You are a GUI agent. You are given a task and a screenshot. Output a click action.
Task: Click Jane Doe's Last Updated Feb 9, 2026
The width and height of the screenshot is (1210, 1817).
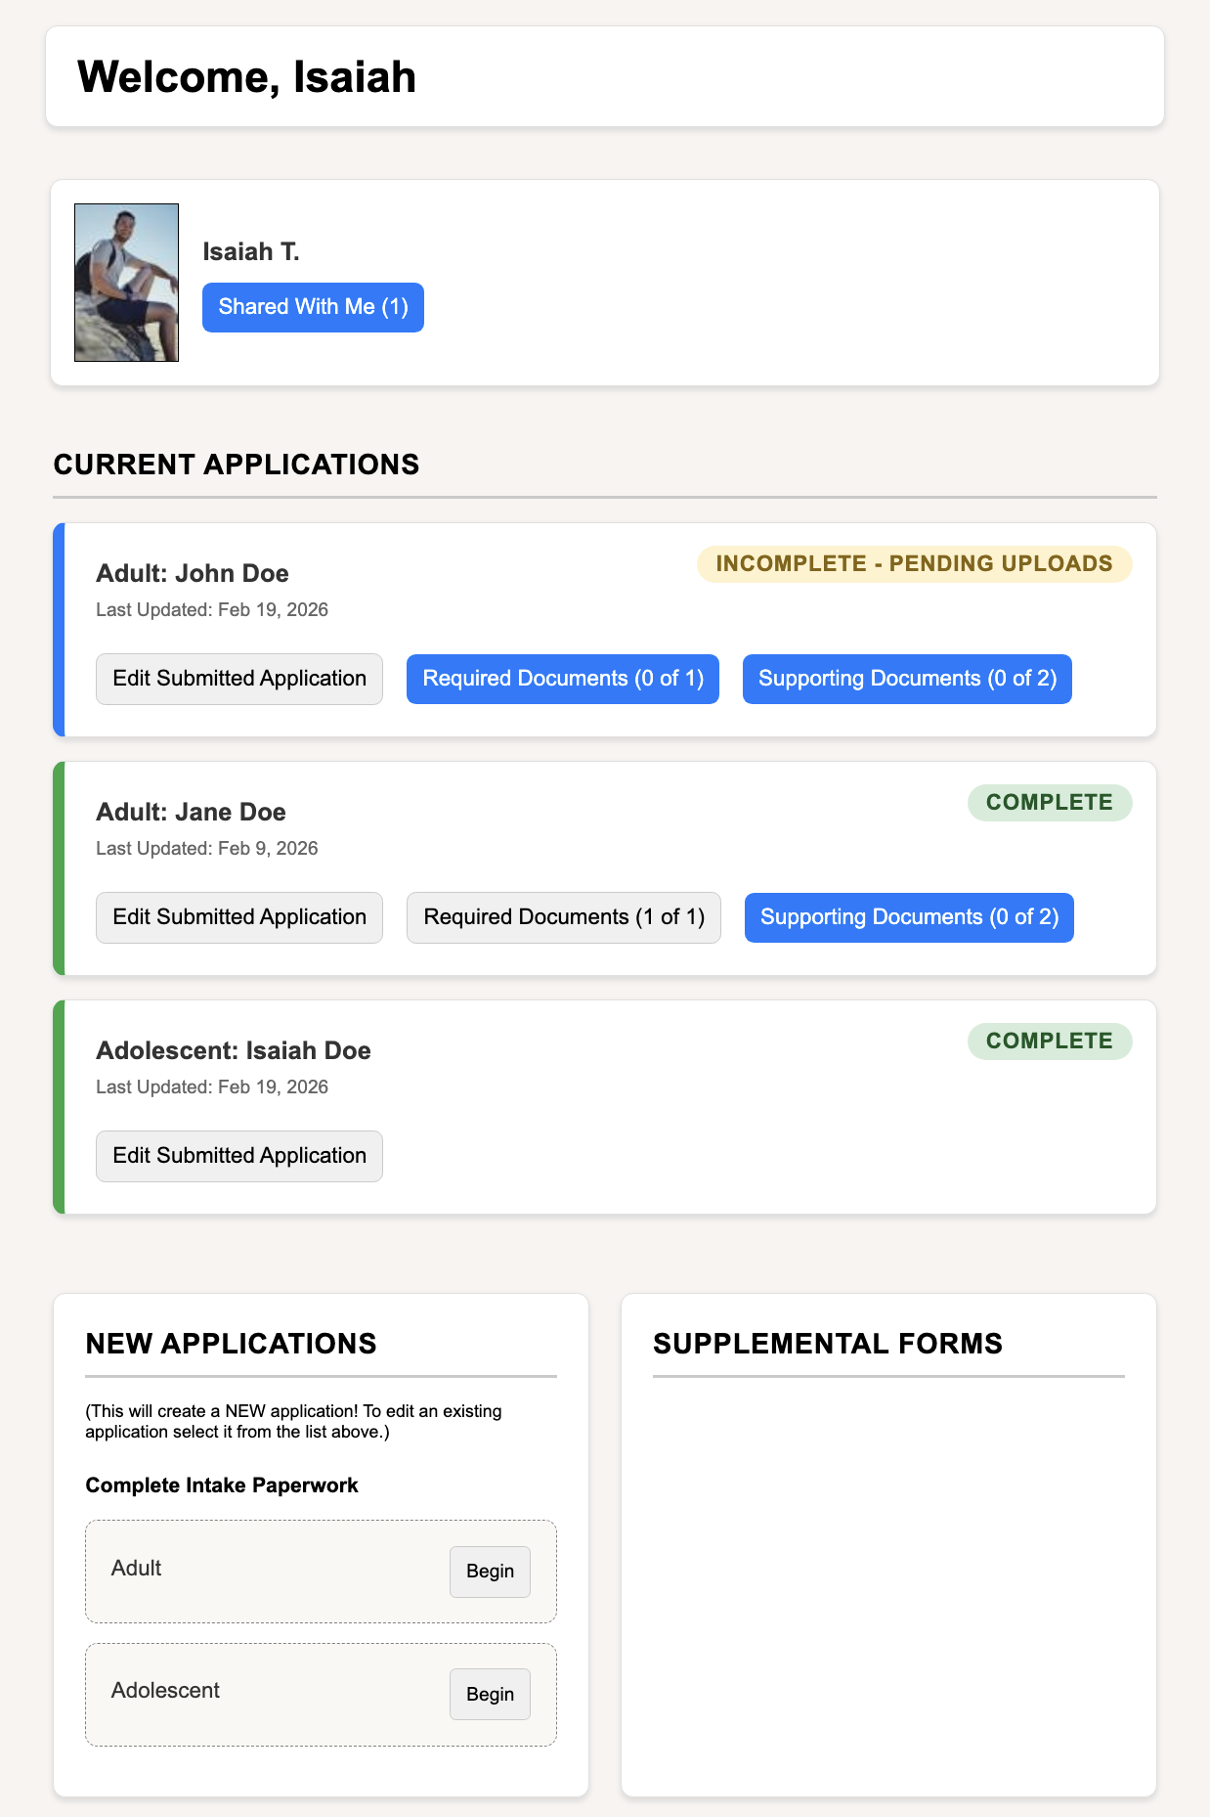point(207,849)
